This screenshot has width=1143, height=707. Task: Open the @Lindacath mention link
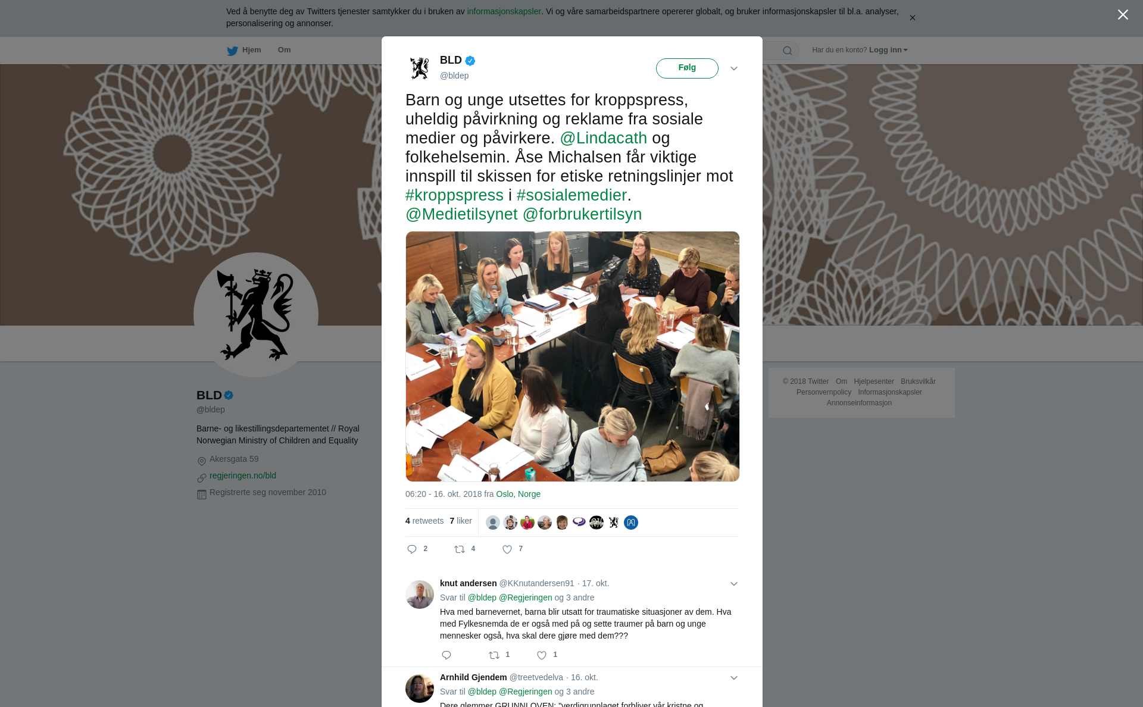[603, 138]
